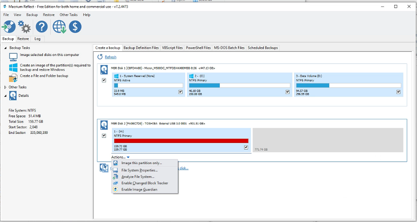Open the PowerShell Files tab
The height and width of the screenshot is (222, 417).
[x=198, y=48]
